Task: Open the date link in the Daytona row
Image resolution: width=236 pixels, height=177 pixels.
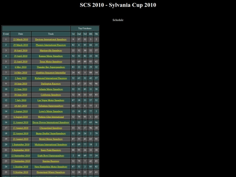Action: [x=21, y=39]
